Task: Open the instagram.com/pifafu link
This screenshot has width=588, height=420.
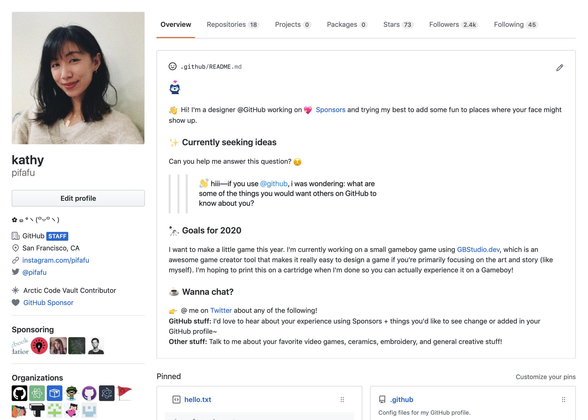Action: coord(56,260)
